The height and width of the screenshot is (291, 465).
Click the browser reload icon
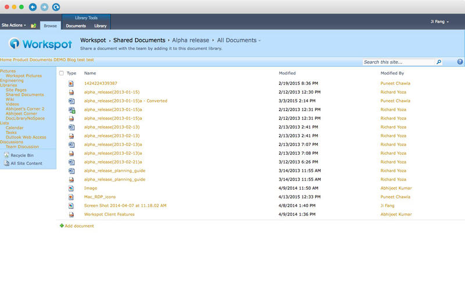(56, 7)
